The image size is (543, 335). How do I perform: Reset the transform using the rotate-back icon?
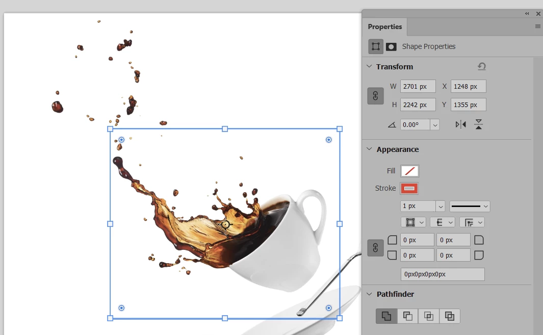[482, 66]
